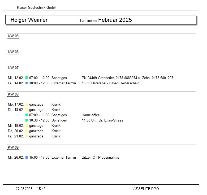Click the green marker beside Home-office entry
The width and height of the screenshot is (207, 195).
27,115
